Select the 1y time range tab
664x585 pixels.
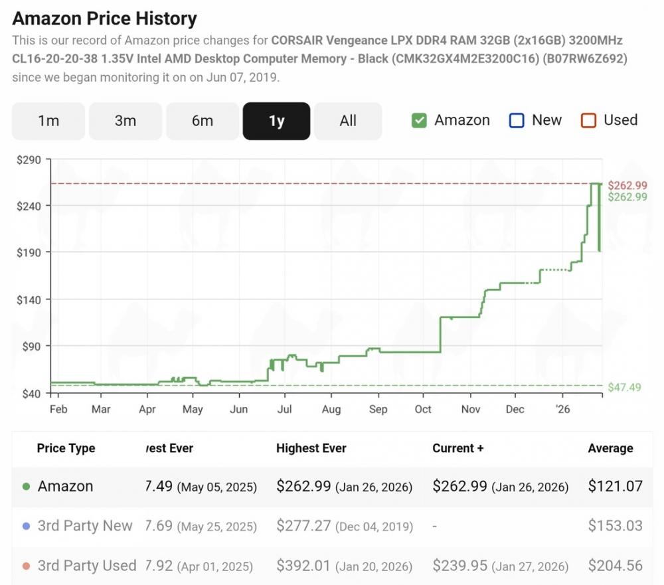pos(276,121)
